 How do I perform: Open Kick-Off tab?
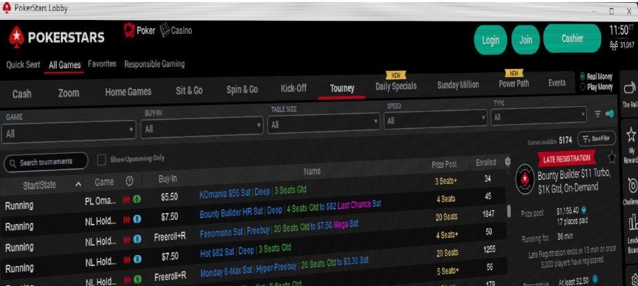point(293,88)
